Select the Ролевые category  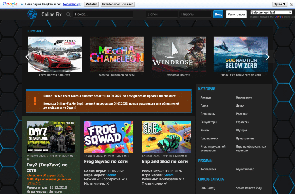click(242, 114)
